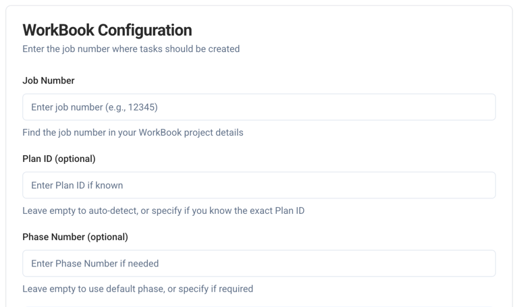Screen dimensions: 519x307
Task: Click the word "WorkBook" in the page title
Action: coord(58,30)
